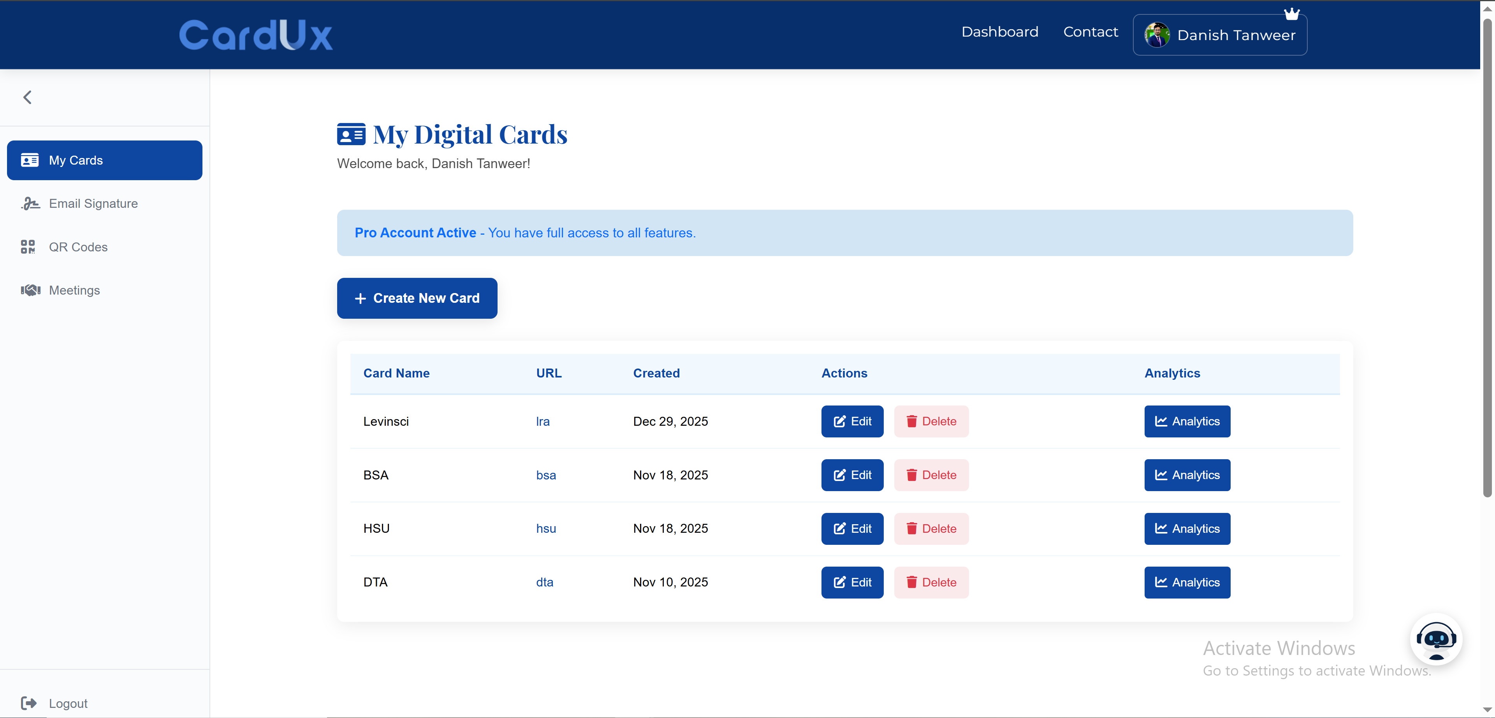Collapse the sidebar using the back chevron
The width and height of the screenshot is (1495, 718).
27,97
